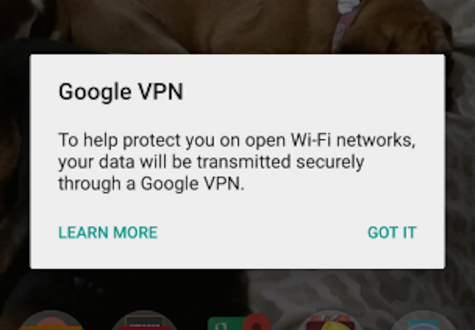Open the LEARN MORE link

click(x=108, y=232)
